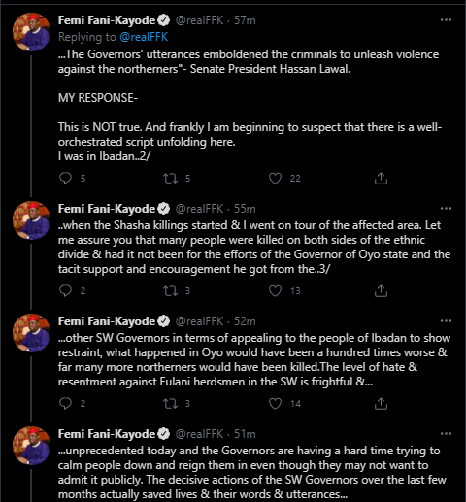Share the 55m tweet
The width and height of the screenshot is (466, 502).
click(x=381, y=290)
